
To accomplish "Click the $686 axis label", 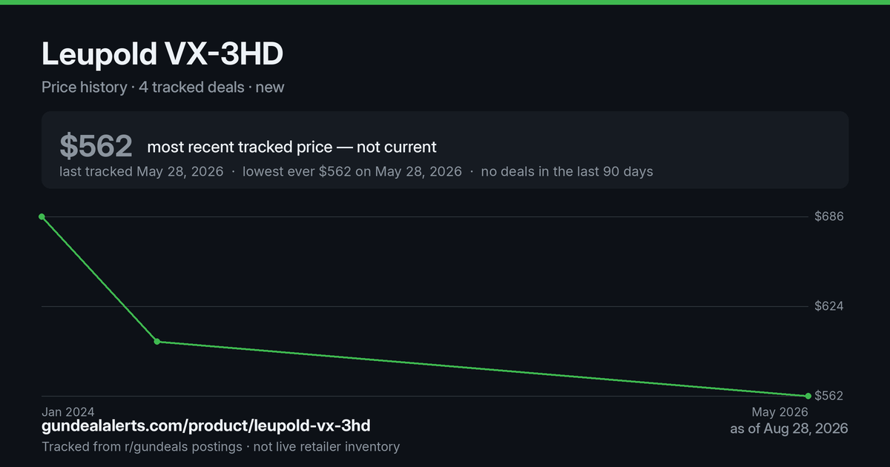I will point(828,216).
